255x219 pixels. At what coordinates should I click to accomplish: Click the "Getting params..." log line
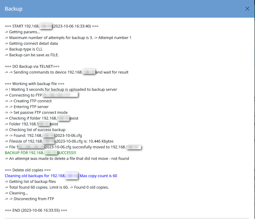coord(22,32)
